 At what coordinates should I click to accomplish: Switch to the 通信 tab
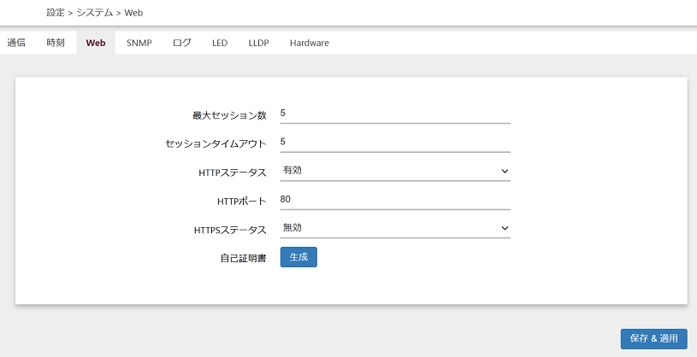coord(16,43)
